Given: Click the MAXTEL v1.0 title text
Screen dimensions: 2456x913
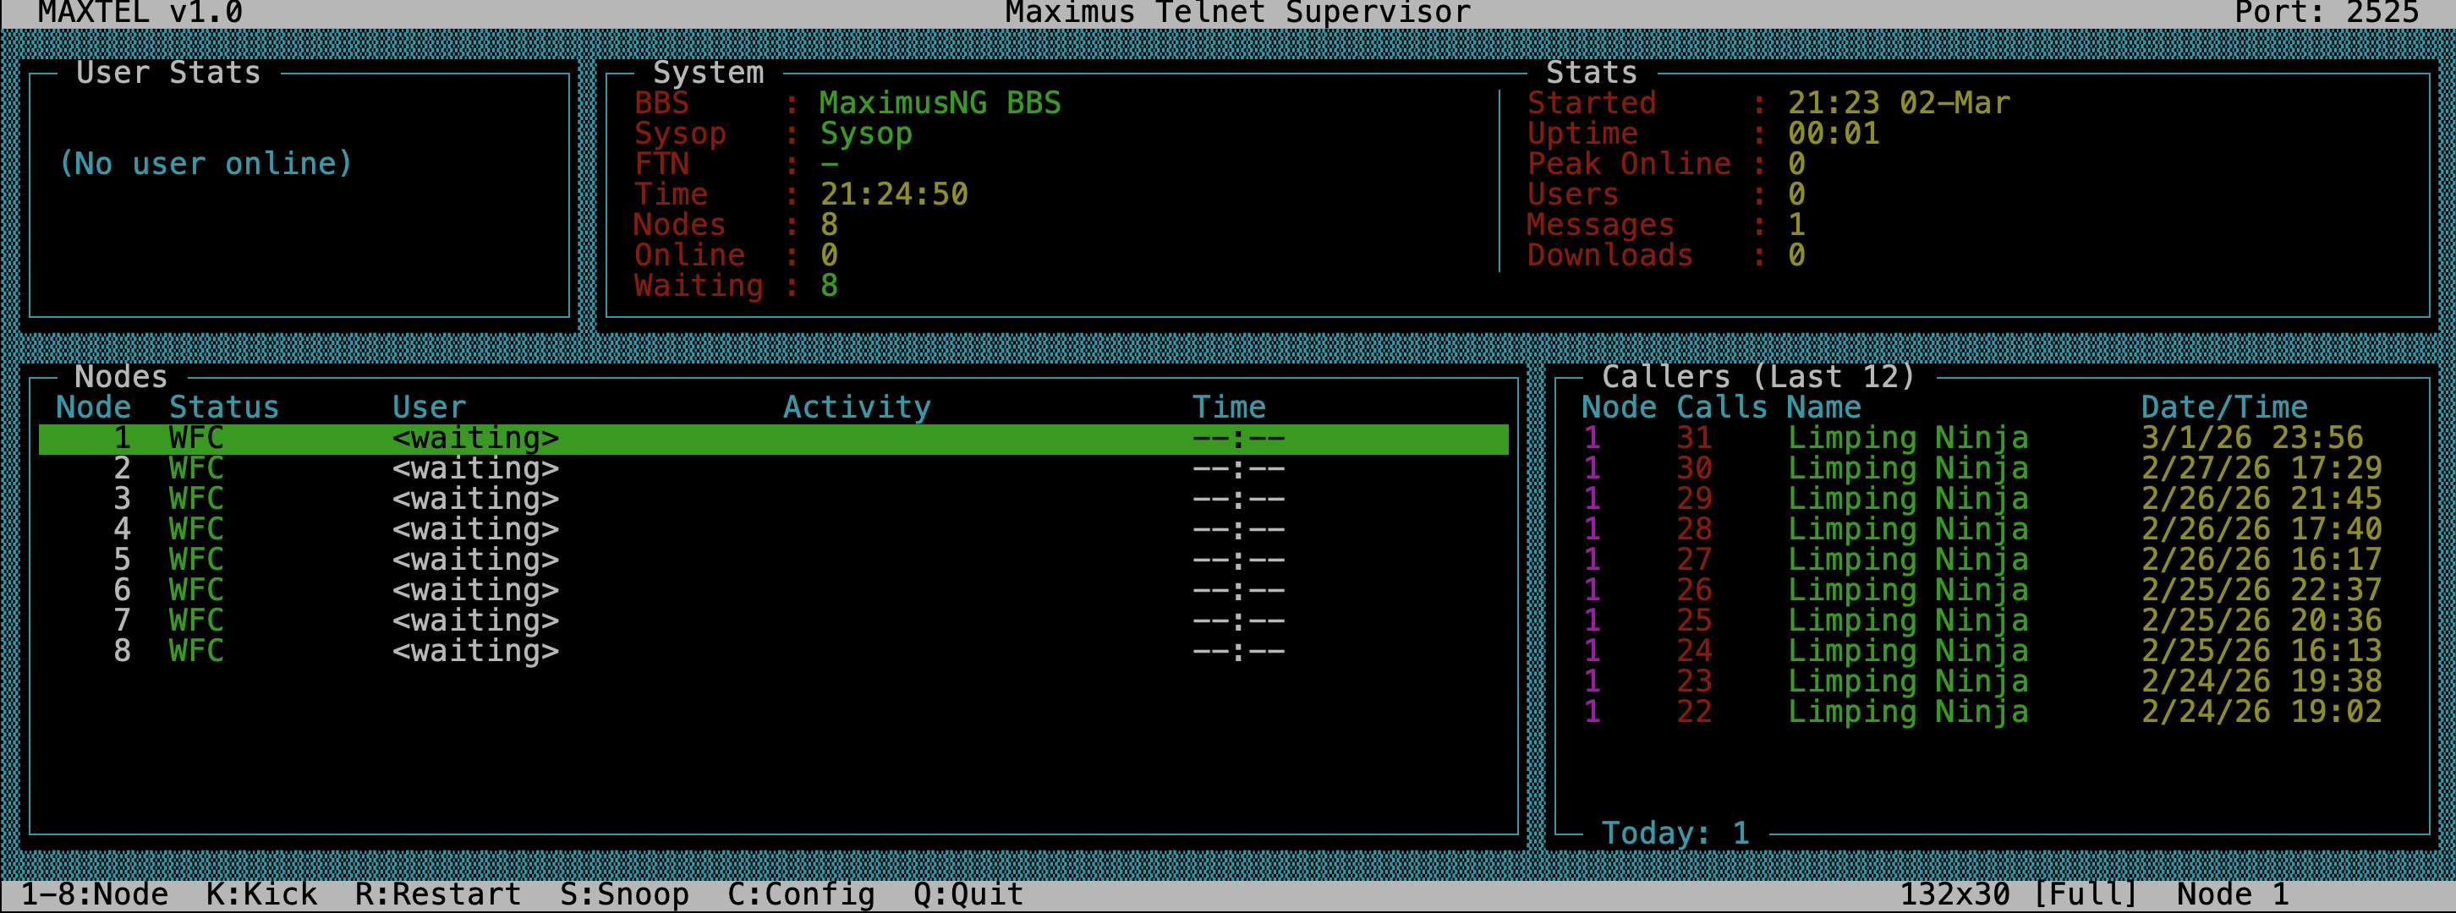Looking at the screenshot, I should coord(140,13).
